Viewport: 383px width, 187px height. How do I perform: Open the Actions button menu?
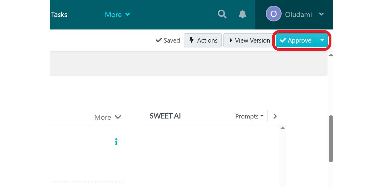pos(203,40)
